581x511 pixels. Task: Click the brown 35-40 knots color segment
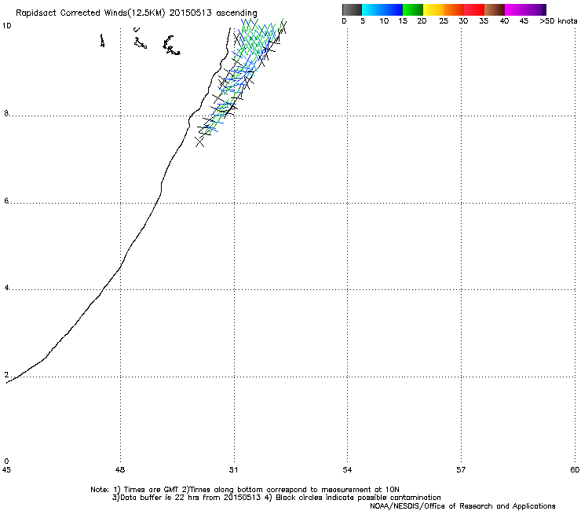[495, 9]
